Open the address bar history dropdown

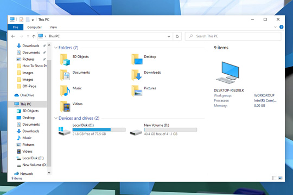[169, 36]
